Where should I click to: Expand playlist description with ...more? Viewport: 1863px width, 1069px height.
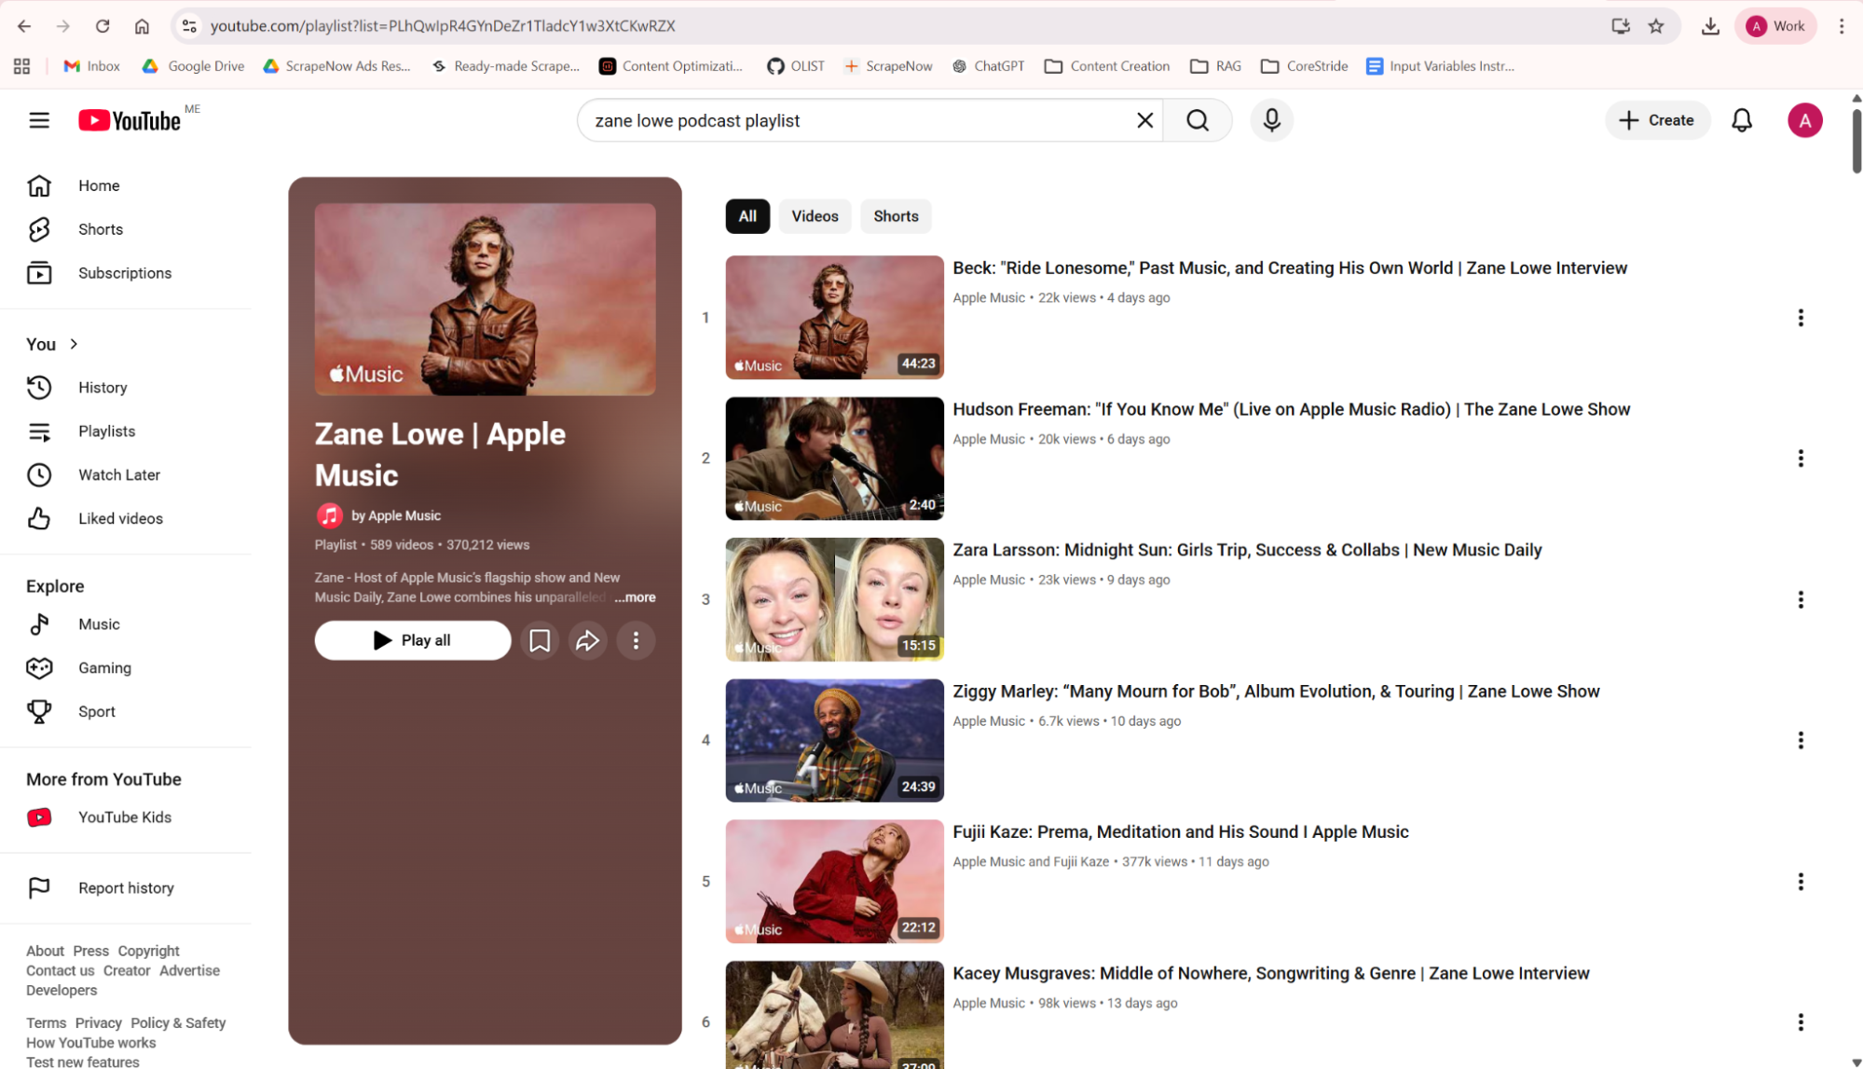coord(635,597)
